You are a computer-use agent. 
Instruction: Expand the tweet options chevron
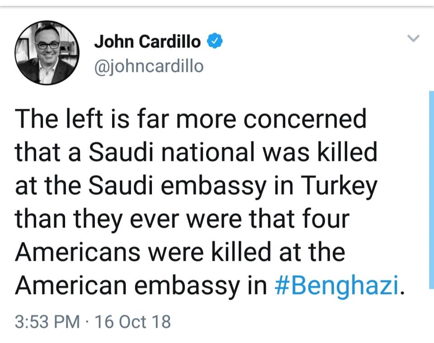point(414,39)
